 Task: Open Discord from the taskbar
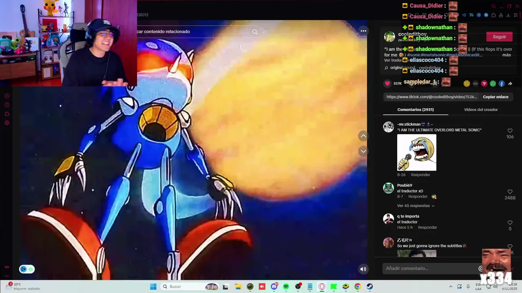(274, 286)
